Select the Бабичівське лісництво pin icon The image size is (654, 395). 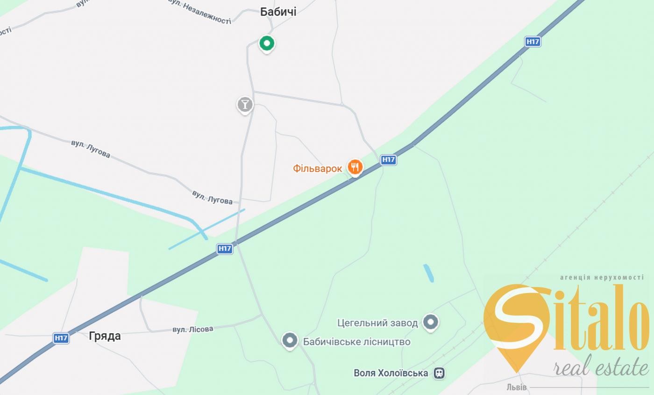tap(290, 341)
